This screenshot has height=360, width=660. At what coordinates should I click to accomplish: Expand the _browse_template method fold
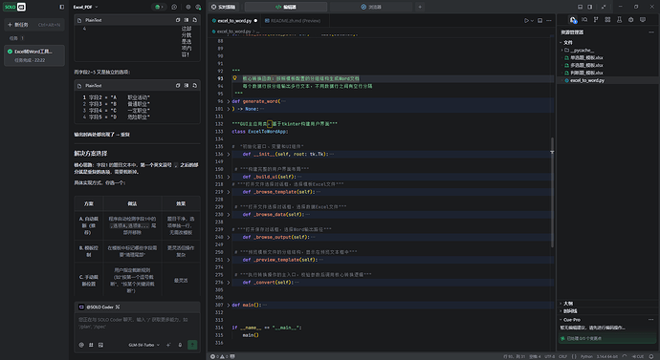click(229, 192)
